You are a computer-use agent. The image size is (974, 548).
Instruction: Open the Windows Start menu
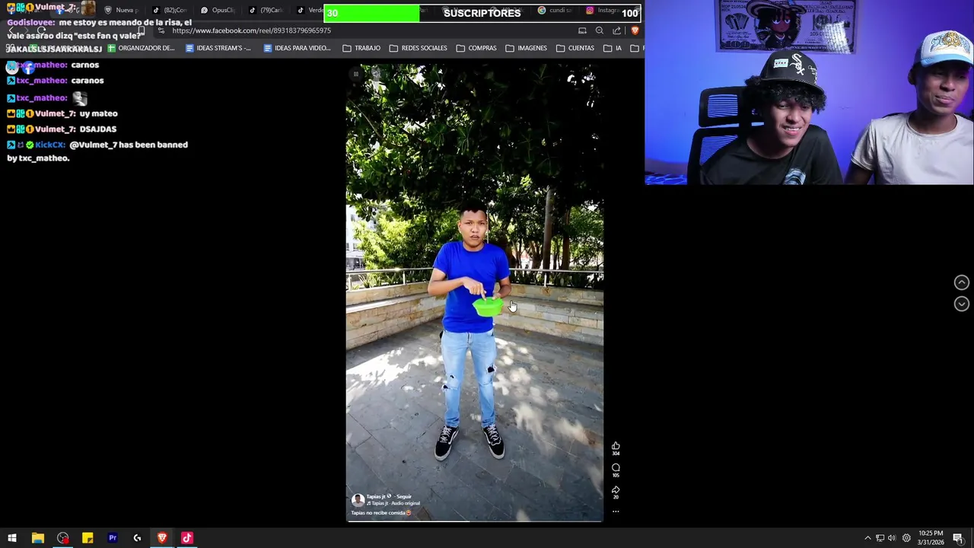[12, 538]
